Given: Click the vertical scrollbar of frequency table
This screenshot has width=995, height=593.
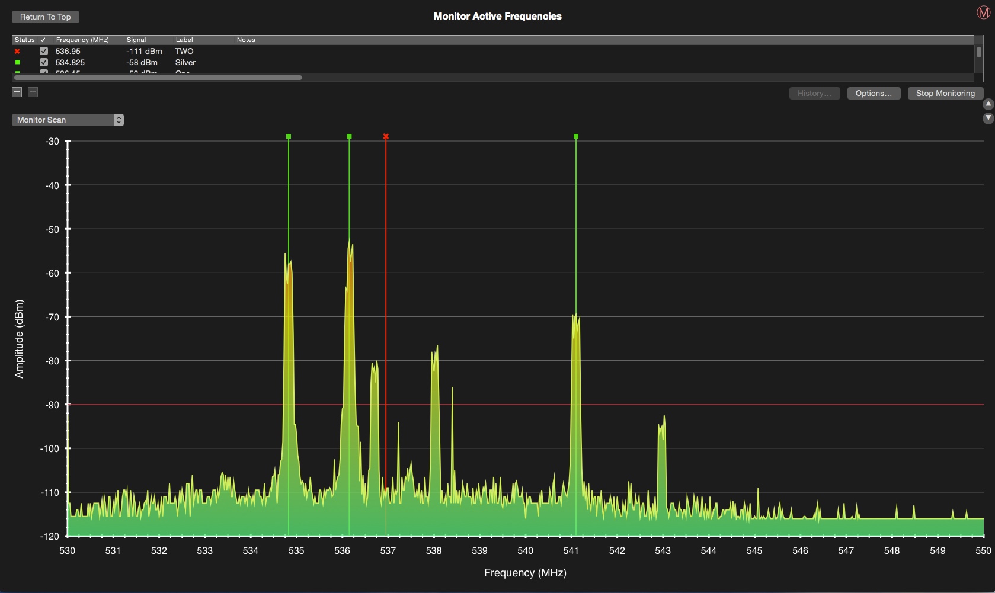Looking at the screenshot, I should pos(979,52).
